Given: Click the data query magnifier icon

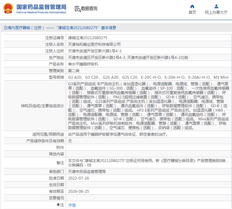Looking at the screenshot, I should pyautogui.click(x=78, y=9).
